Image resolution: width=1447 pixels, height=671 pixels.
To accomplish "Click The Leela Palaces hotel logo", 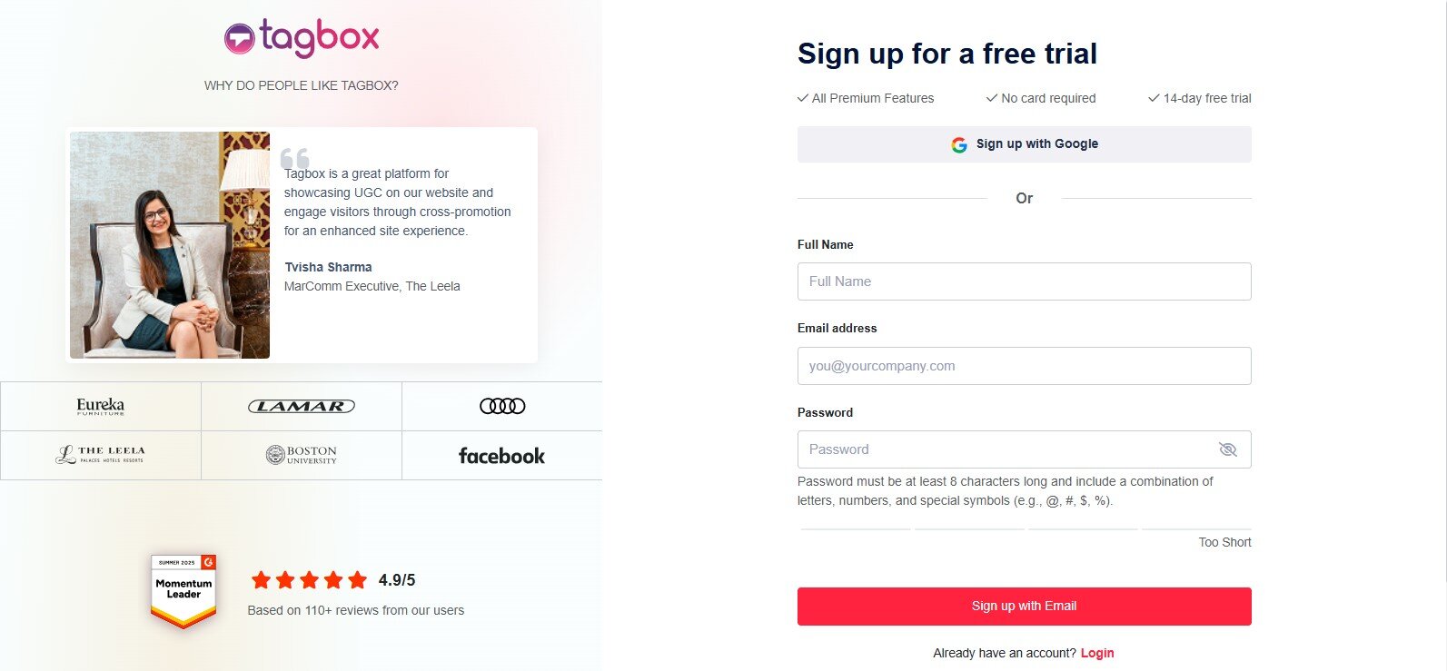I will coord(100,454).
